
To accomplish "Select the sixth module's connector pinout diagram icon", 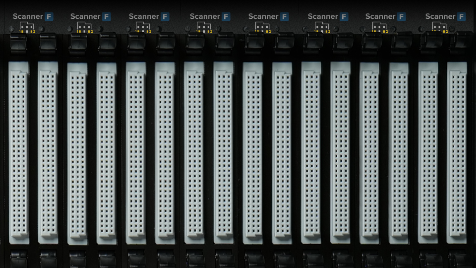I will click(322, 28).
